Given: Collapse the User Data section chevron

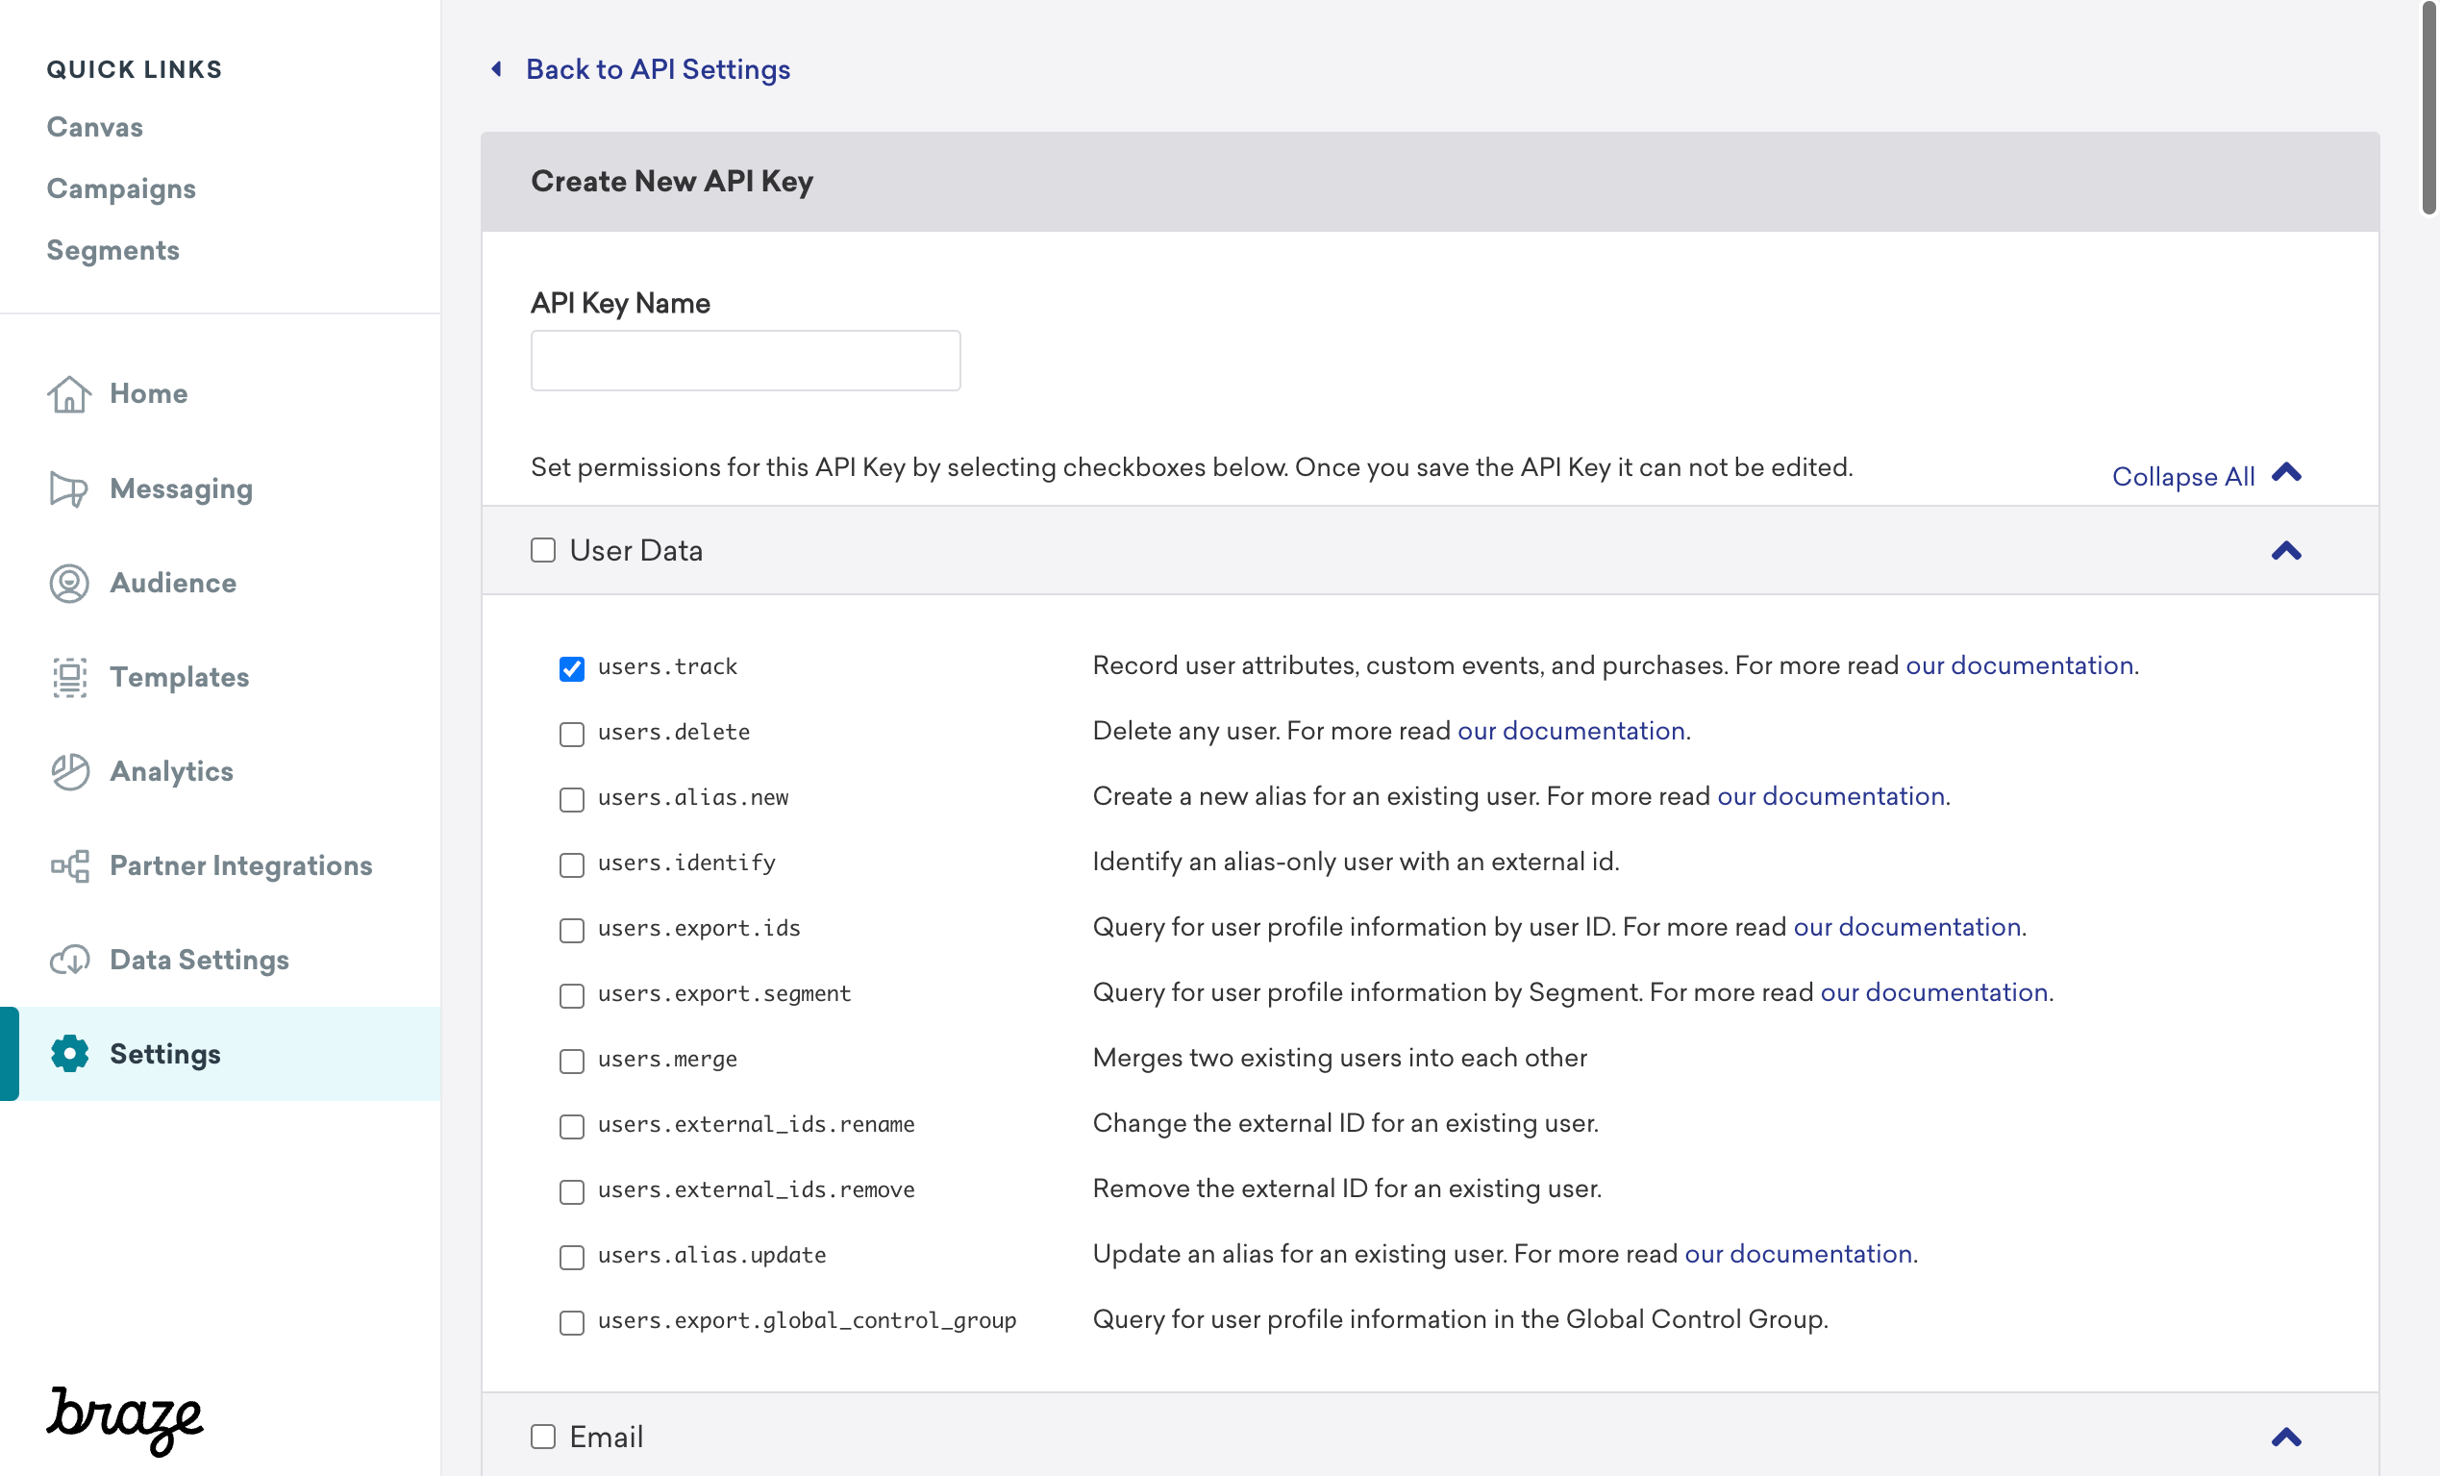Looking at the screenshot, I should click(2286, 551).
